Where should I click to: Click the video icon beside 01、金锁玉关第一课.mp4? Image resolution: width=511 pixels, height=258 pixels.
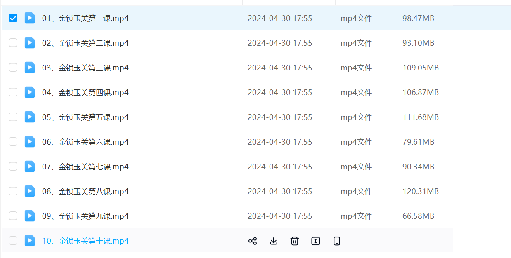[30, 18]
